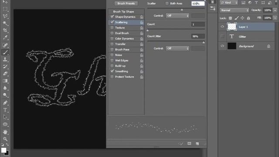Select the Ellipse shape tool
The width and height of the screenshot is (279, 157).
click(x=5, y=124)
